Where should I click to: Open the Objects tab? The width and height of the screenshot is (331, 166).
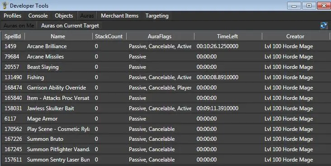(64, 16)
